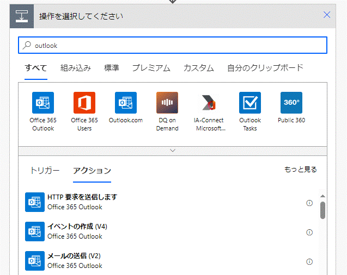This screenshot has height=275, width=347.
Task: Choose the Outlook.com connector icon
Action: tap(126, 103)
